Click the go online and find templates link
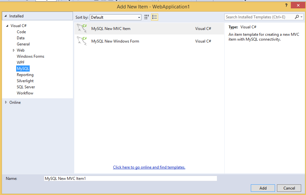Image resolution: width=306 pixels, height=195 pixels. point(149,167)
